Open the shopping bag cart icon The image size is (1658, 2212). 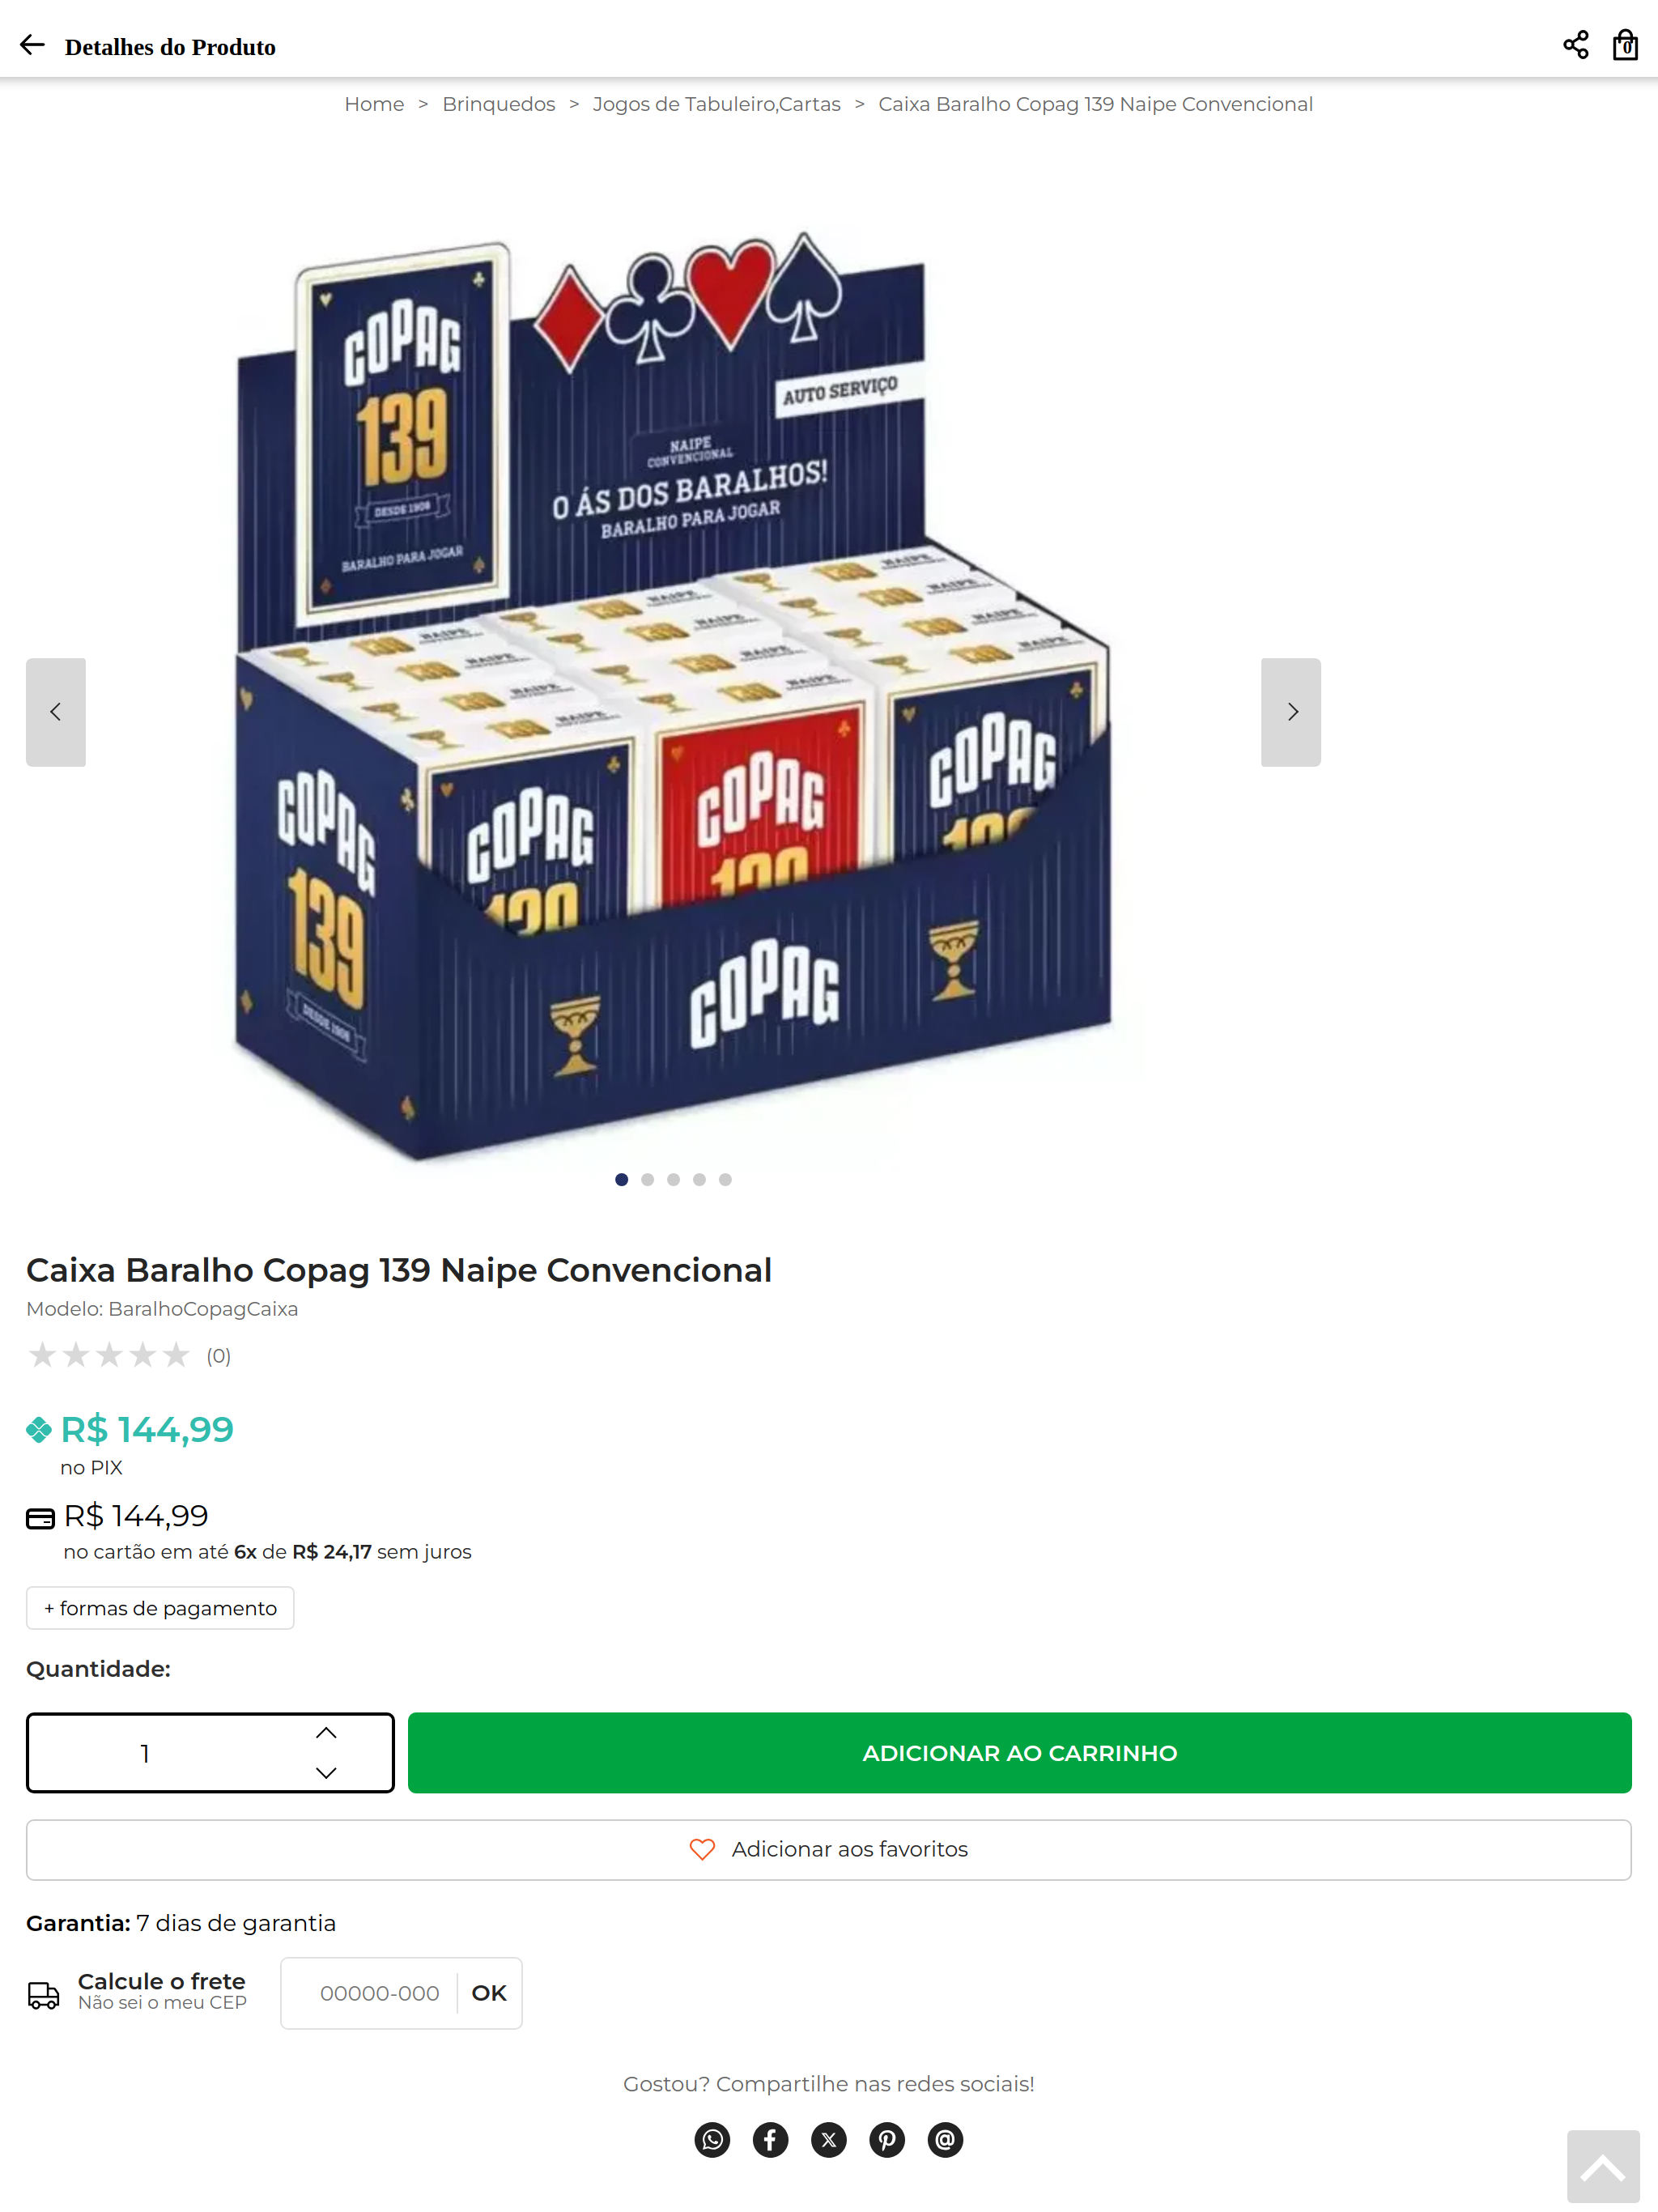1625,45
